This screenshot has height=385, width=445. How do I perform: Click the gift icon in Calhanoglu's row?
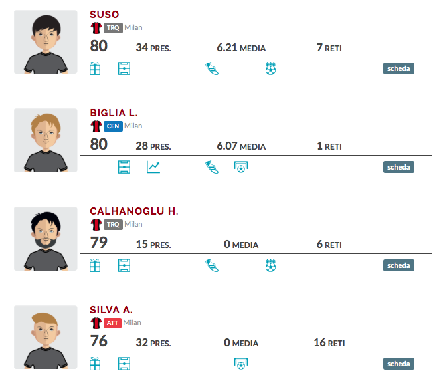pos(95,265)
